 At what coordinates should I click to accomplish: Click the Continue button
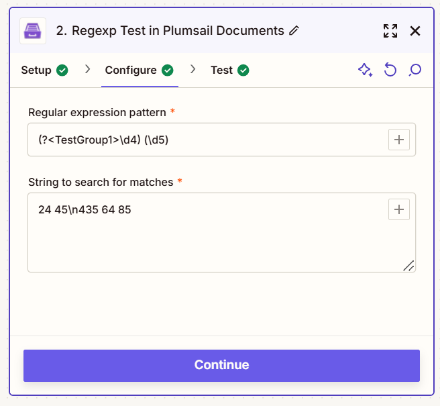[x=221, y=366]
